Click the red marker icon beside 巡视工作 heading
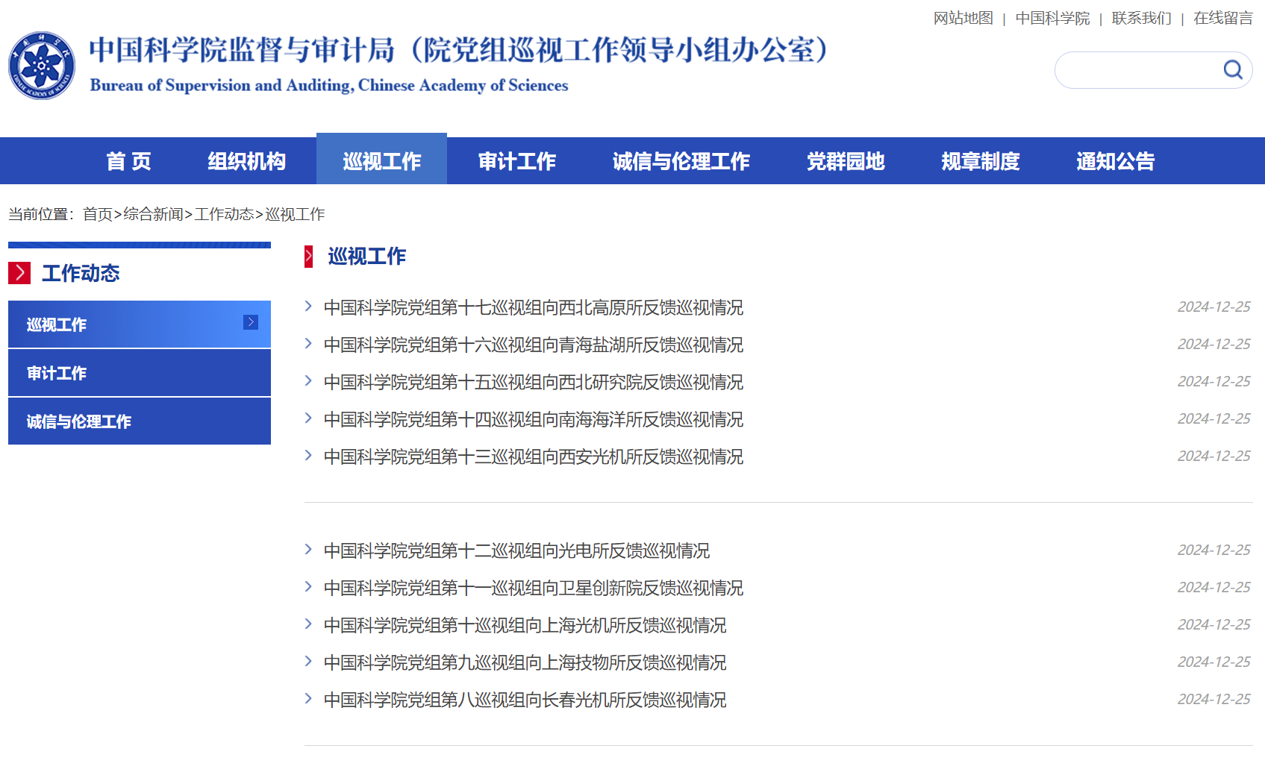Image resolution: width=1265 pixels, height=781 pixels. point(308,257)
